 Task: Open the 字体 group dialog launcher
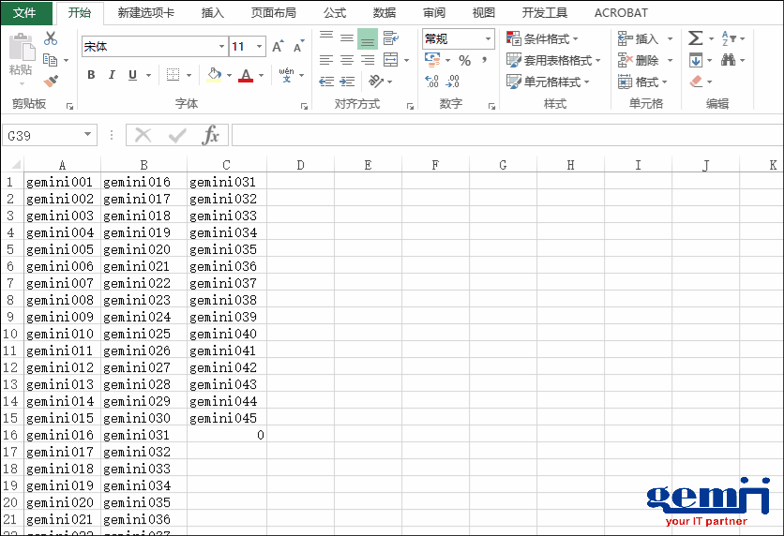click(x=304, y=106)
